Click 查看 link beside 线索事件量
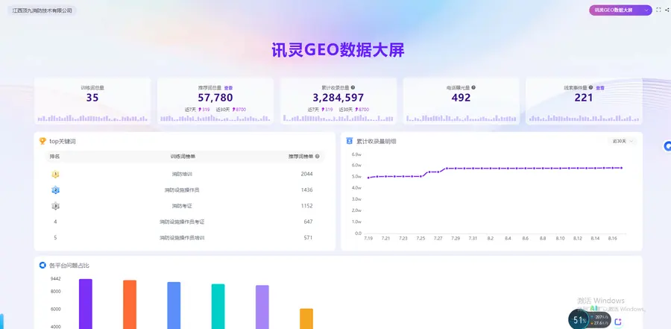 pos(600,88)
